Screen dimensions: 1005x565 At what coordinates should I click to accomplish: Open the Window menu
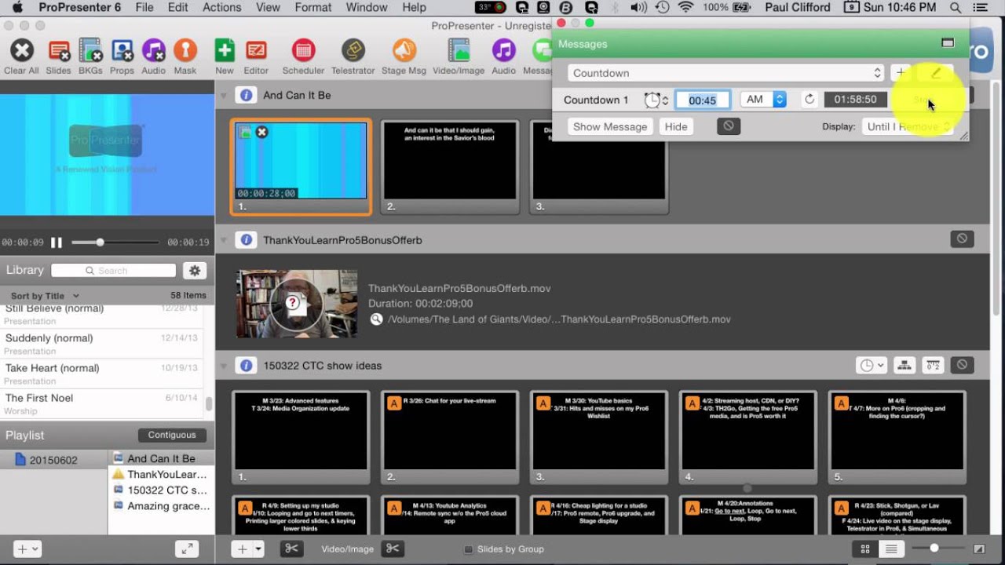(x=367, y=8)
